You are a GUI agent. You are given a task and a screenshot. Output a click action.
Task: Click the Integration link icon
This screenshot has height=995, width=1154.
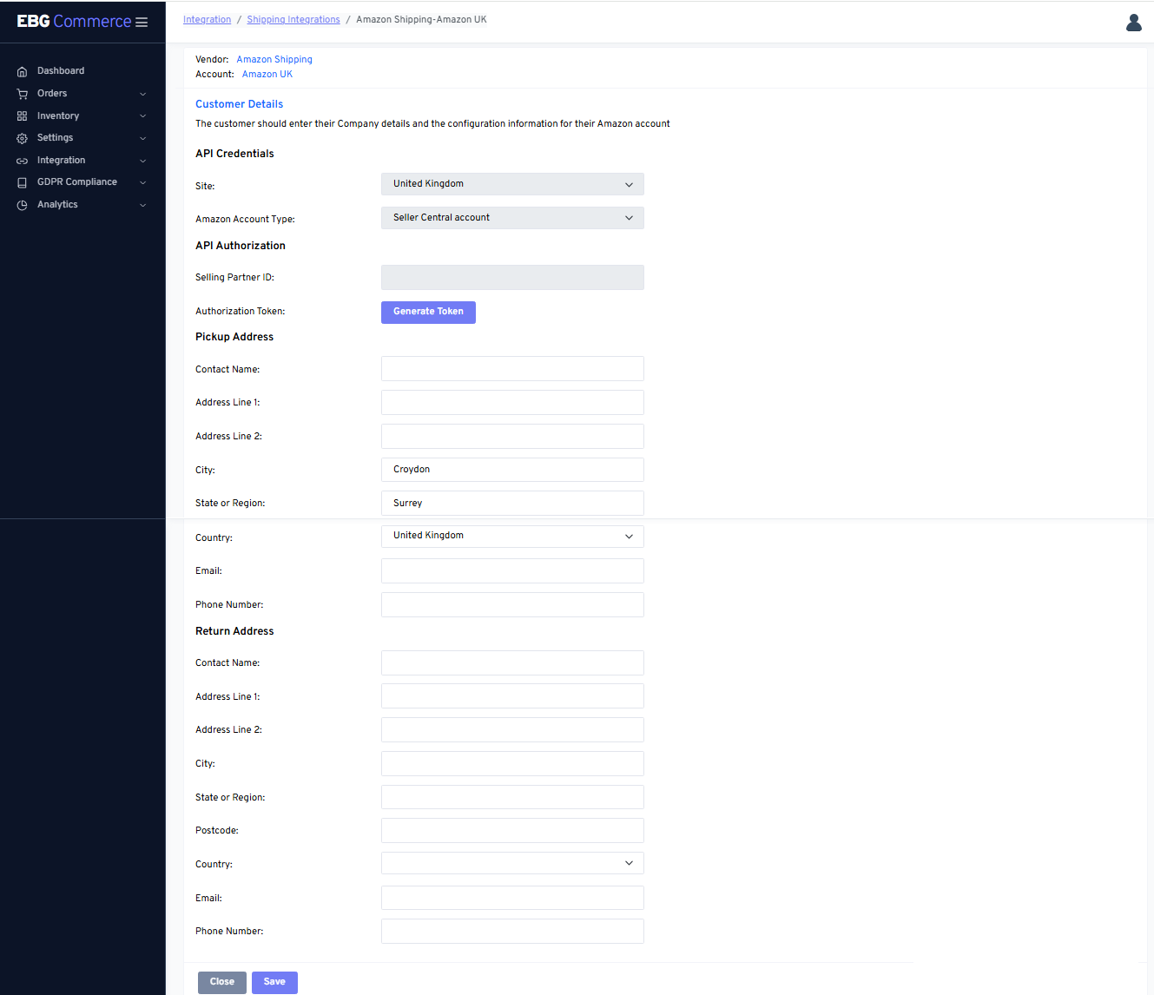click(23, 161)
